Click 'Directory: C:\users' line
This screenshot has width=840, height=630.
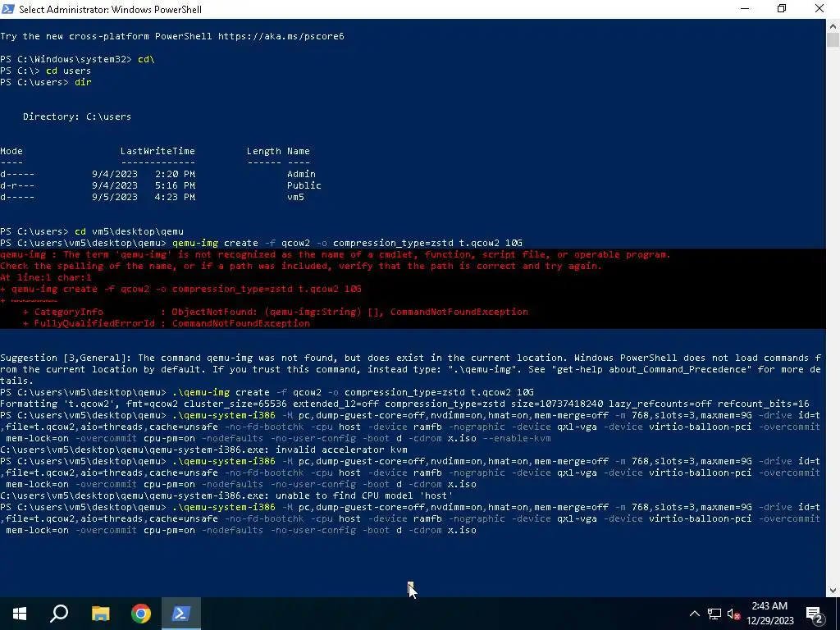tap(76, 116)
